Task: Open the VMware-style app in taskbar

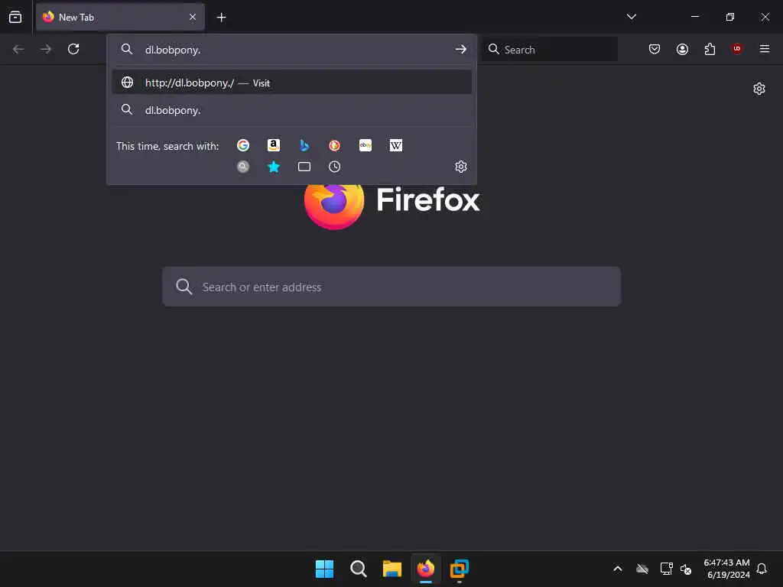Action: 460,569
